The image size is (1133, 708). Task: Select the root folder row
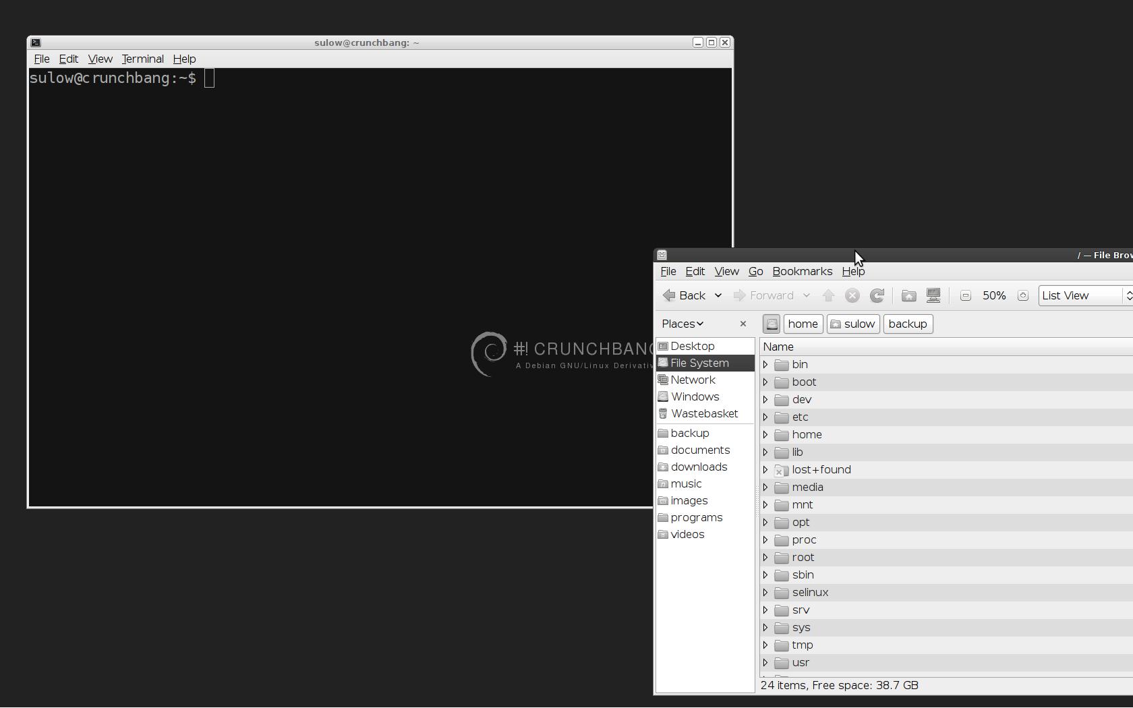[x=946, y=557]
